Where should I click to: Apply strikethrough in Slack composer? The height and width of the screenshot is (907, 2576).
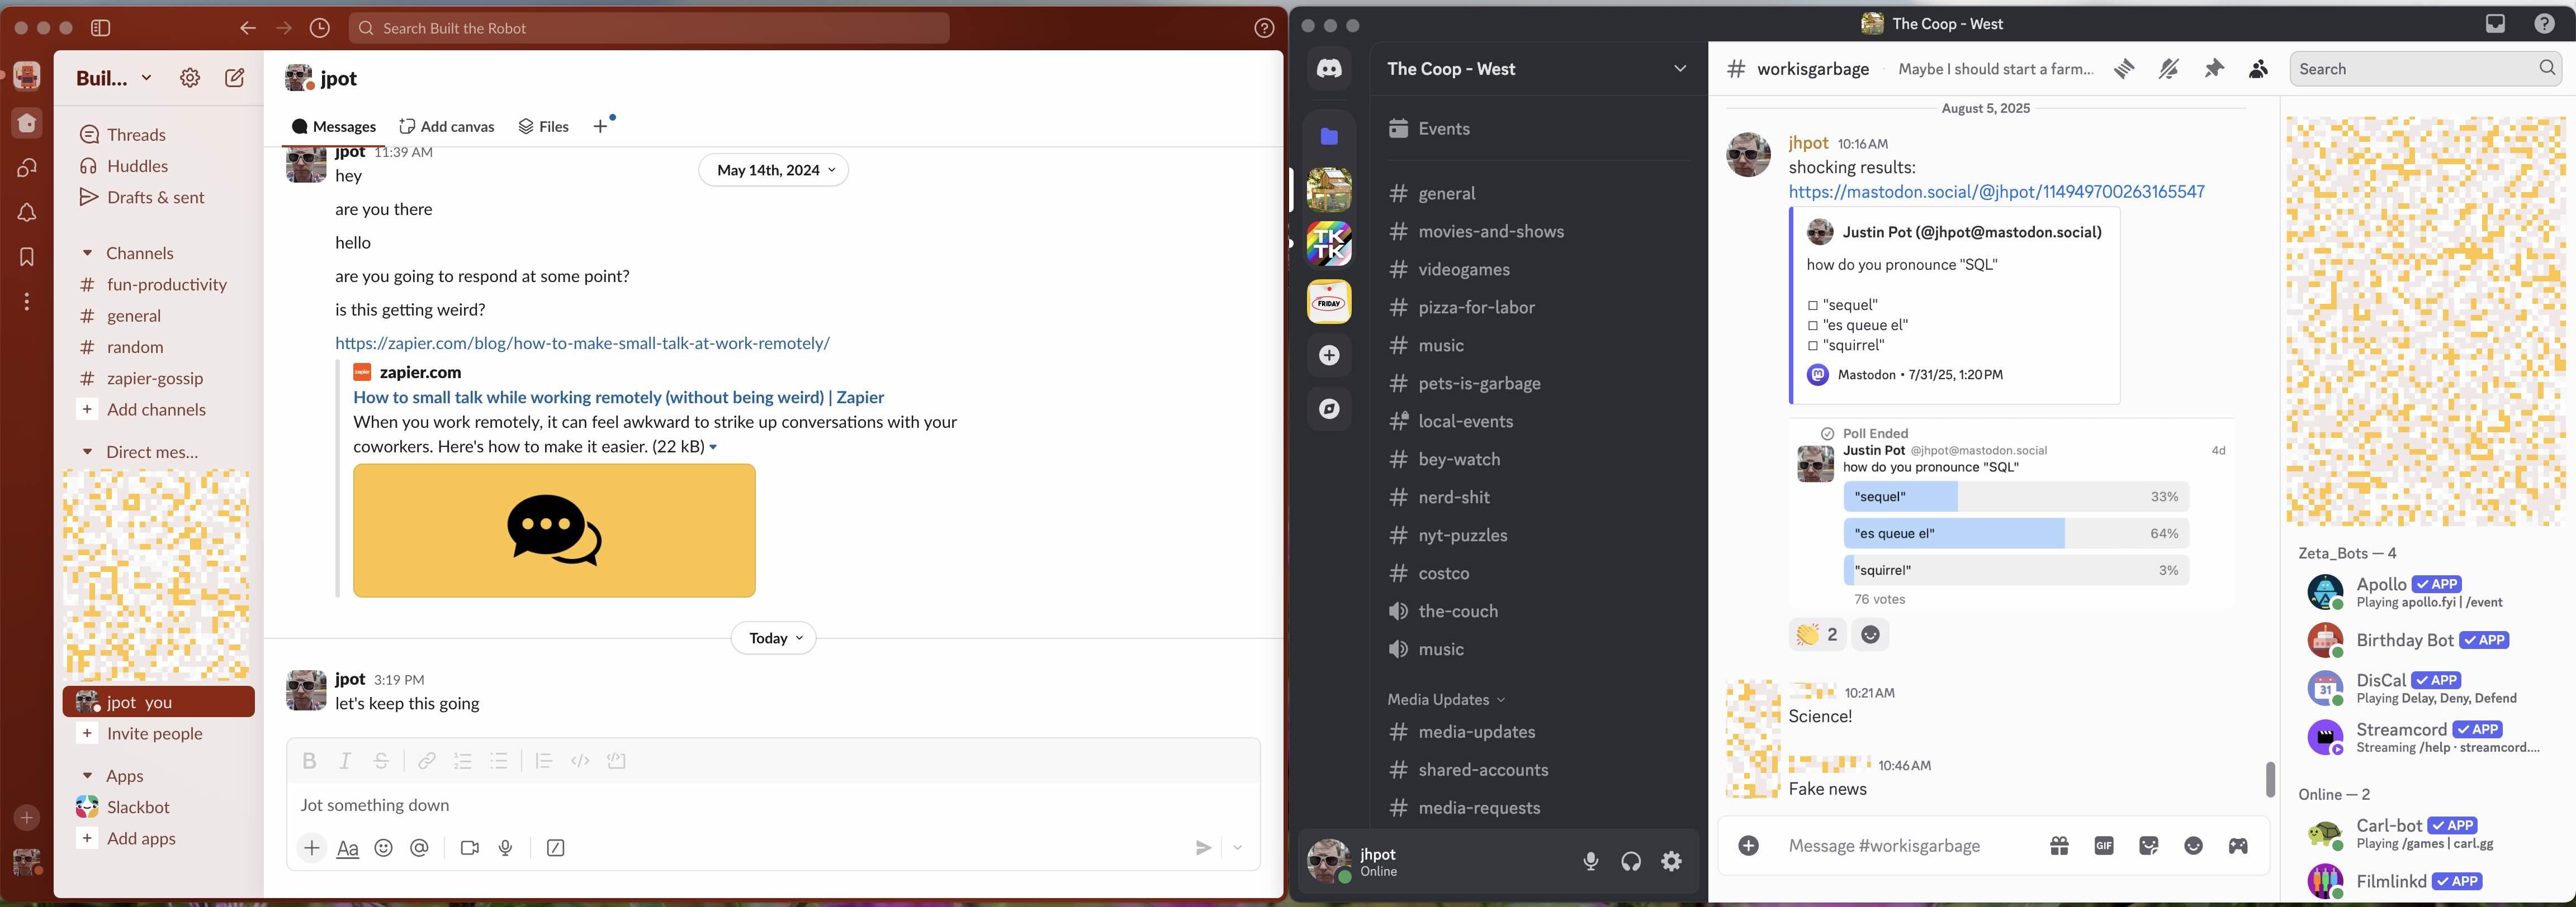coord(381,761)
